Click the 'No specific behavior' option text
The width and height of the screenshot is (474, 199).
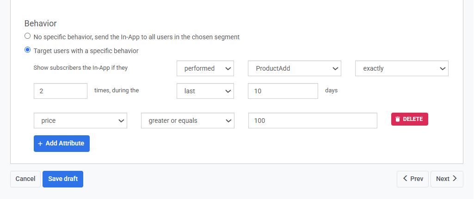click(136, 37)
